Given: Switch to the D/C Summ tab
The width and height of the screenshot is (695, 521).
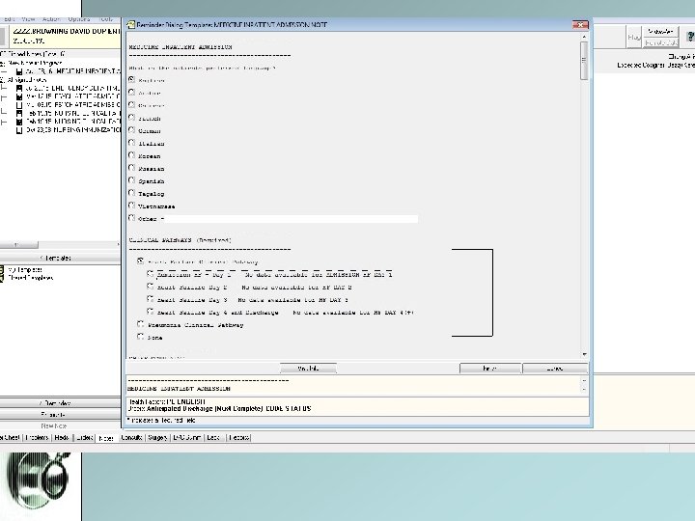Looking at the screenshot, I should 187,438.
